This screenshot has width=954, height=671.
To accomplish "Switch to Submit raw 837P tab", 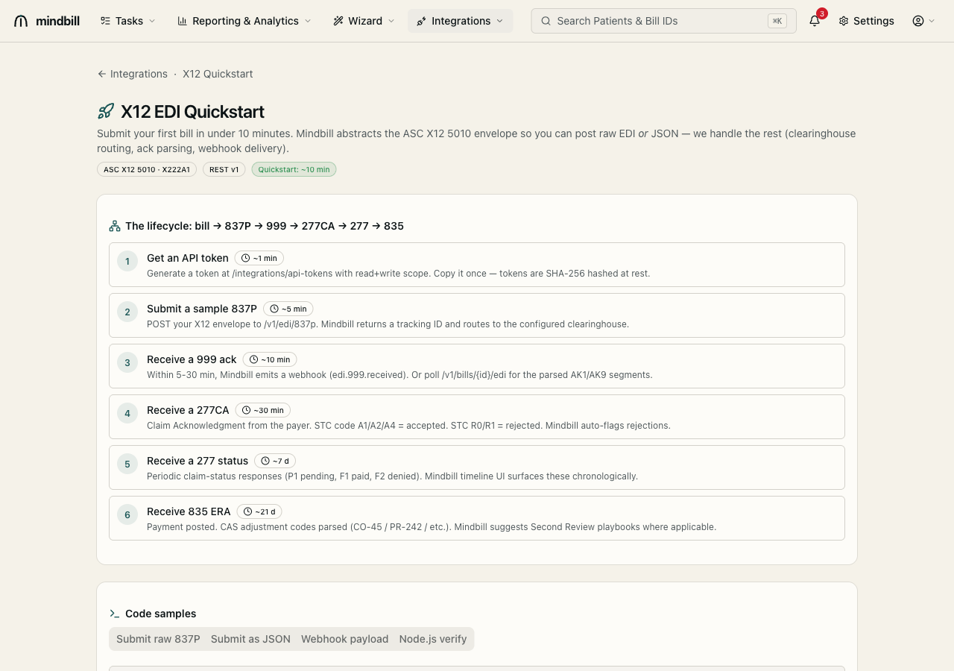I will (x=158, y=639).
